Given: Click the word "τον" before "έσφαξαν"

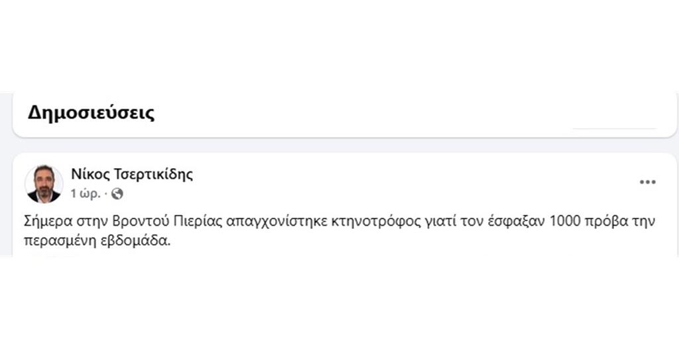Looking at the screenshot, I should 479,221.
